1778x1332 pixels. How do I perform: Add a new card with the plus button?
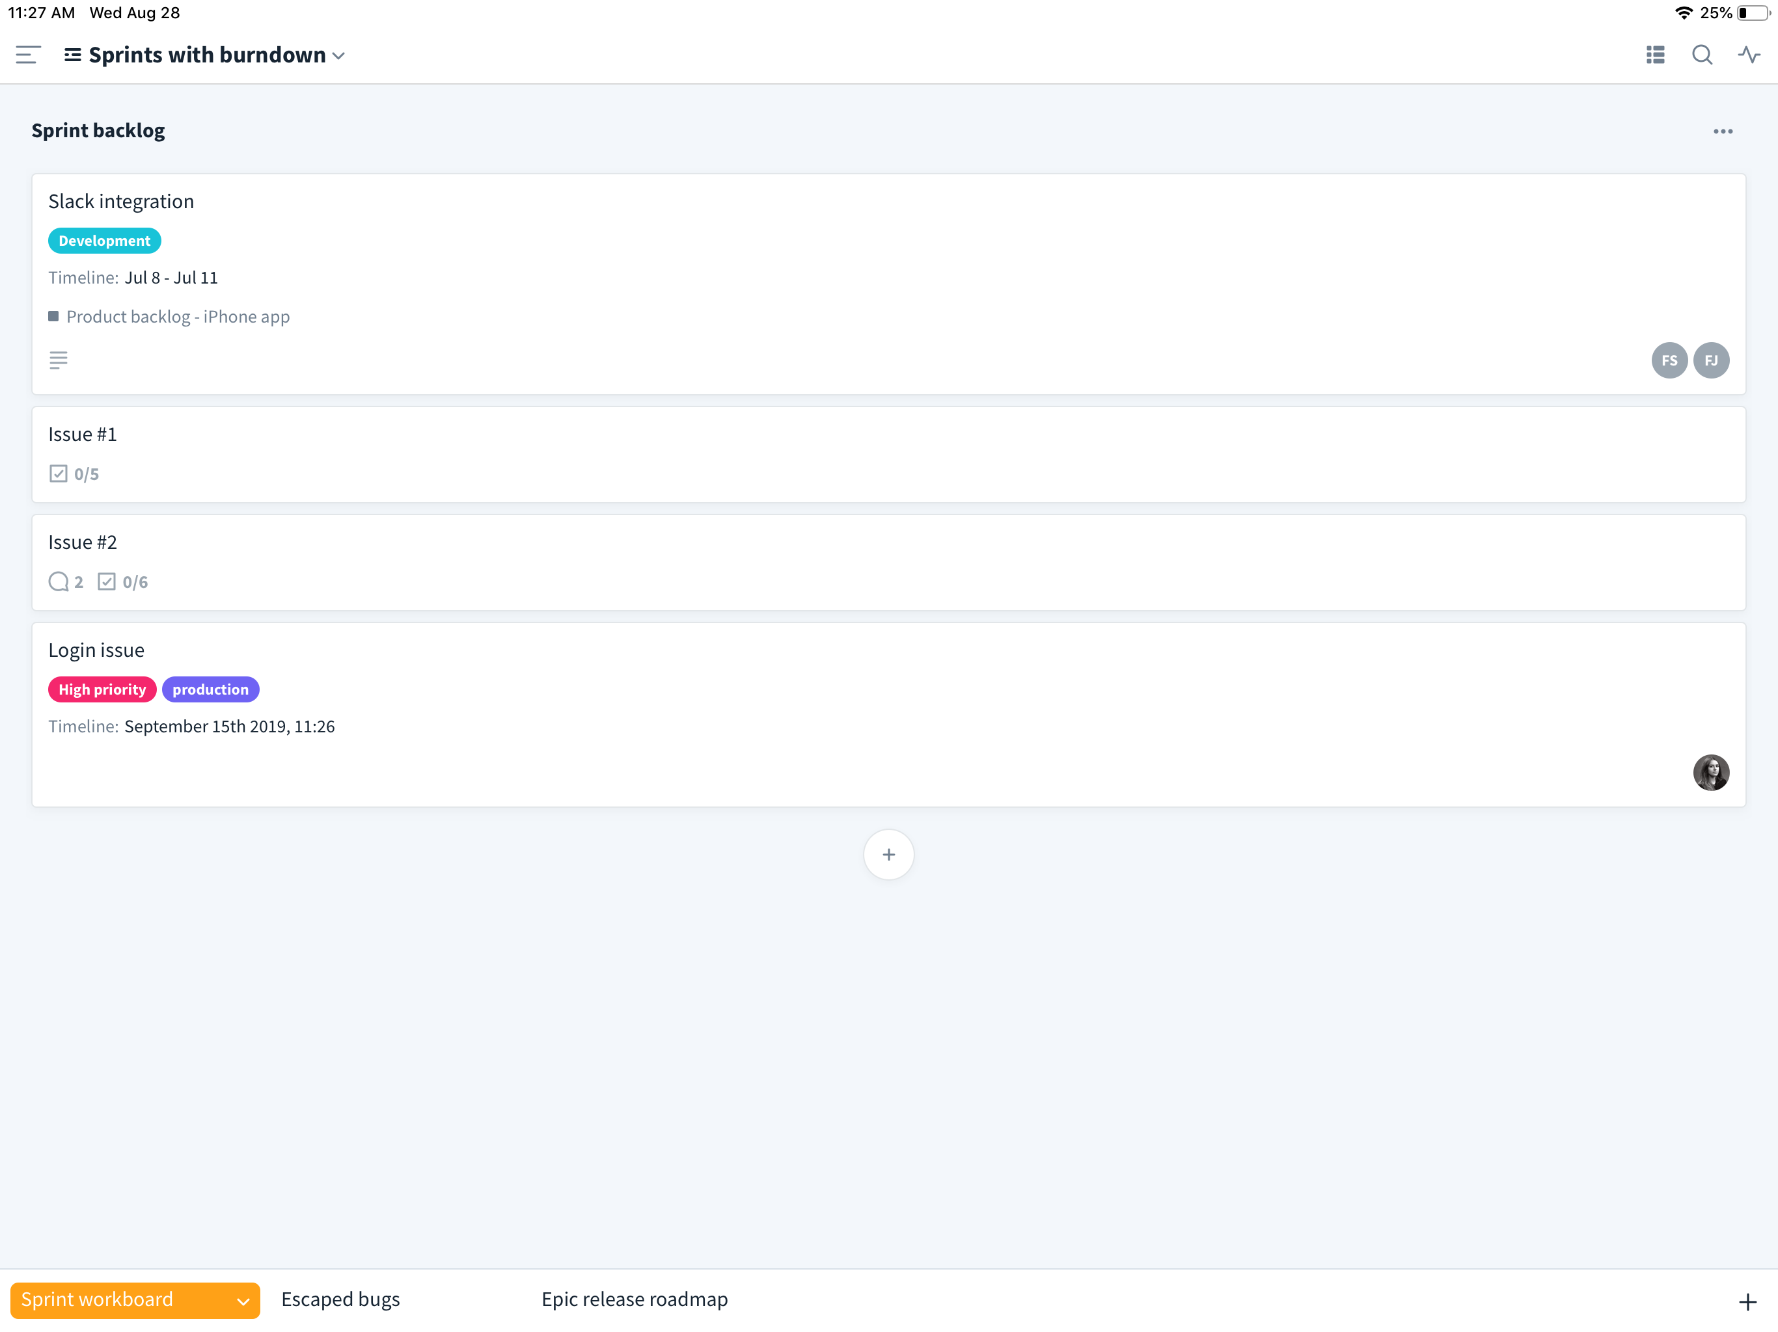coord(888,854)
